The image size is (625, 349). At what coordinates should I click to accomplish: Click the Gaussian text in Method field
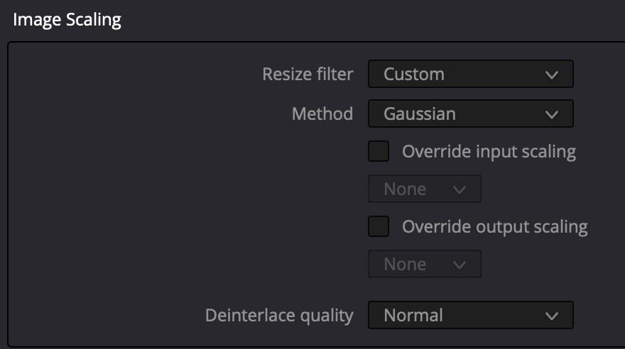tap(420, 113)
